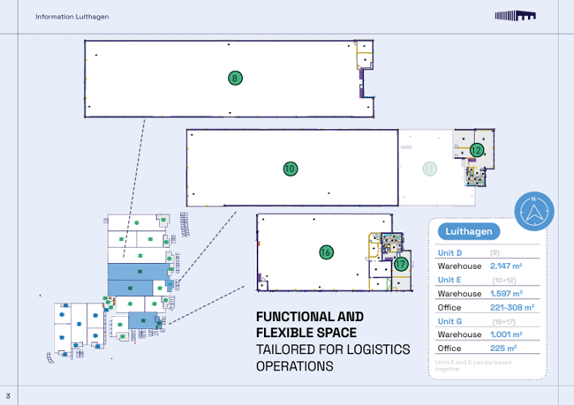Click the warehouse value 2.147 m²

[506, 266]
